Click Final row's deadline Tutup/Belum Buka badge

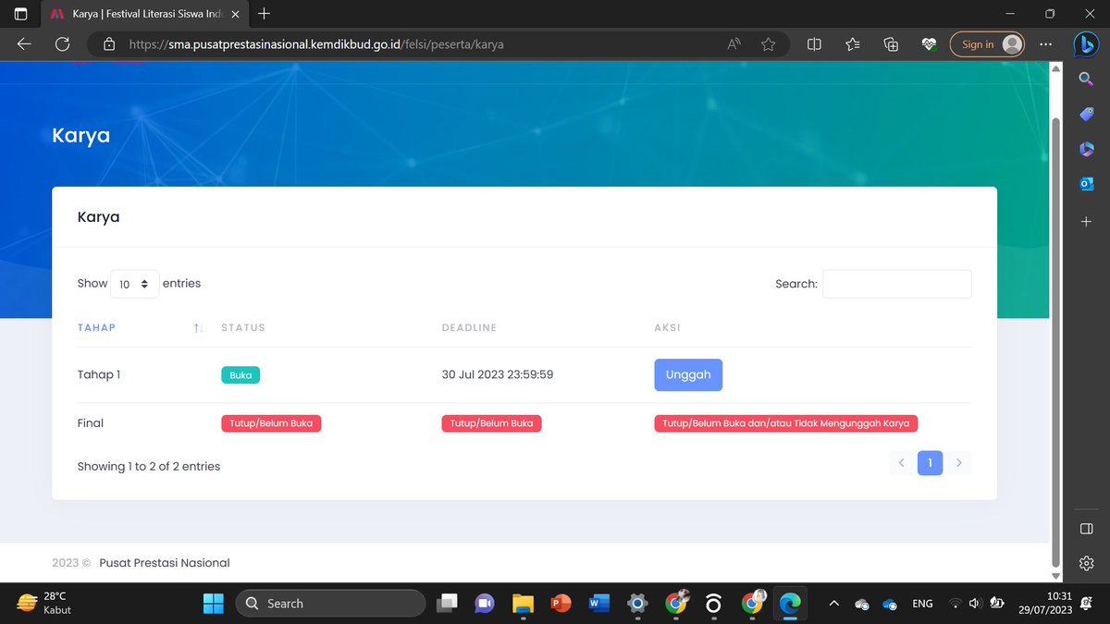492,423
